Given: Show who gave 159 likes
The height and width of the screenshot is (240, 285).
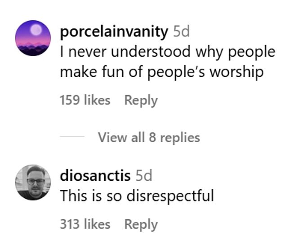Looking at the screenshot, I should (x=85, y=100).
